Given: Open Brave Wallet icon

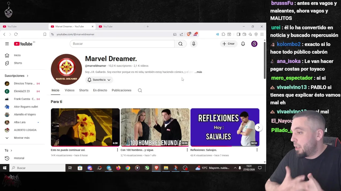Looking at the screenshot, I should pos(244,34).
